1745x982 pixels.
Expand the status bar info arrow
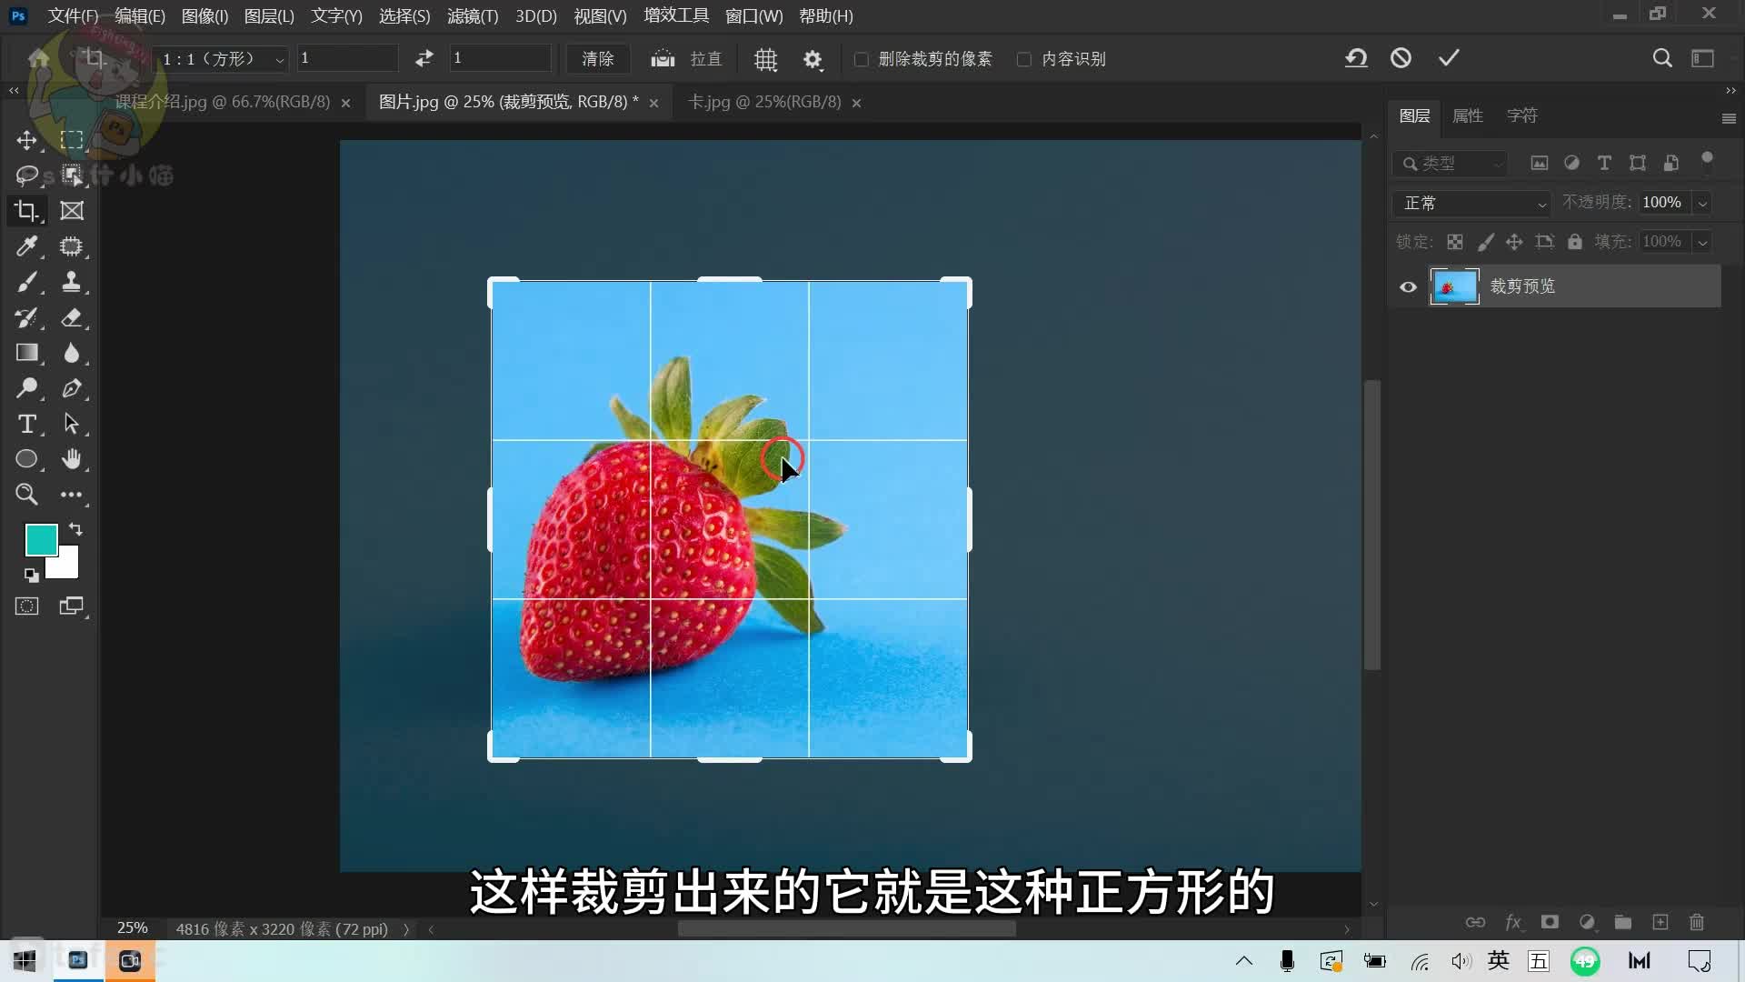pyautogui.click(x=406, y=929)
